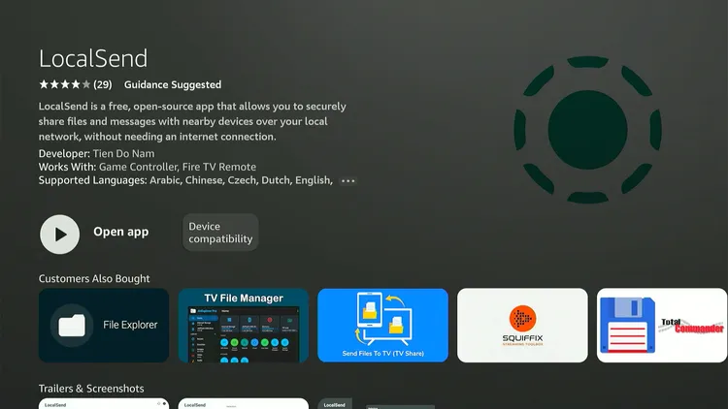
Task: Select Send Files To TV (TV Share) tile
Action: tap(382, 325)
